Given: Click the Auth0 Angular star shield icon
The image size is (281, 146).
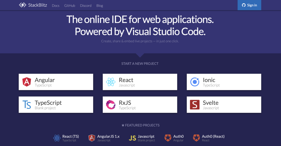Looking at the screenshot, I should [x=168, y=138].
